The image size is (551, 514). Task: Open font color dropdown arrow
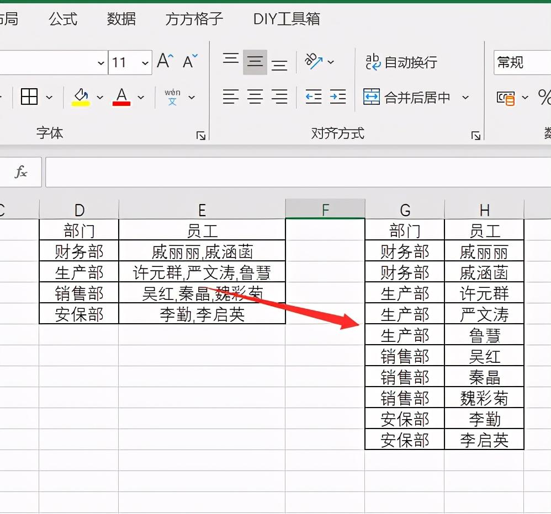pyautogui.click(x=141, y=97)
